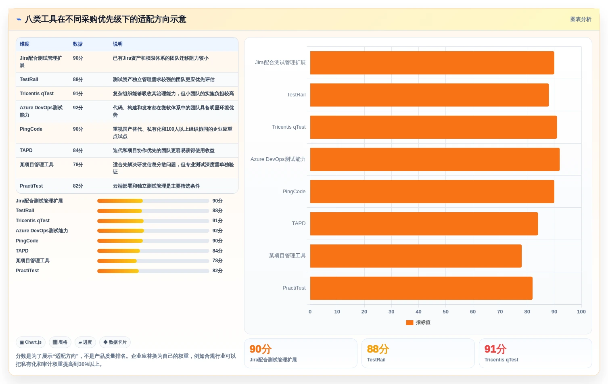Click the 数据卡片 tag chip

pyautogui.click(x=115, y=342)
